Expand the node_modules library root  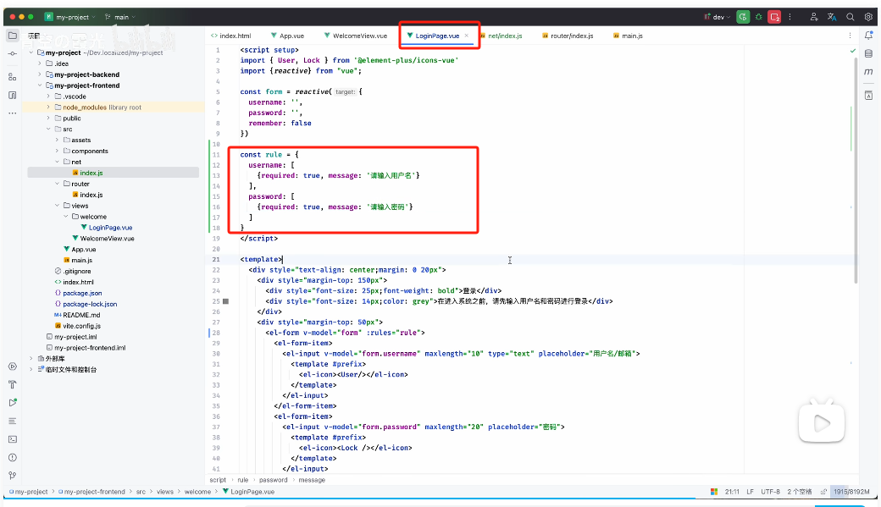[x=48, y=107]
